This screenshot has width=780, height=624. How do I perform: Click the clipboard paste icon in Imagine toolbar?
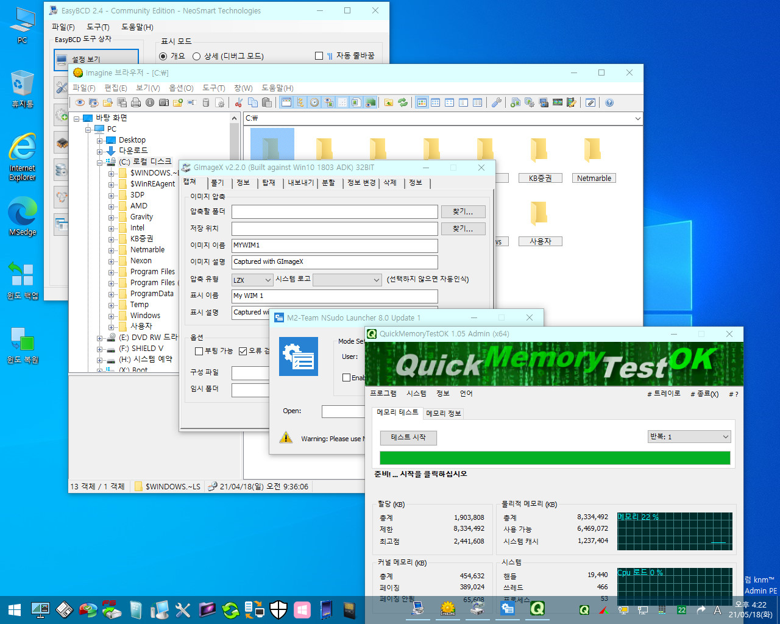(x=266, y=102)
